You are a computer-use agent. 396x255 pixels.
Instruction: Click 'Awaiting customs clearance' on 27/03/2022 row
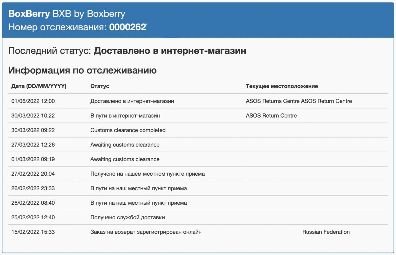tap(125, 145)
